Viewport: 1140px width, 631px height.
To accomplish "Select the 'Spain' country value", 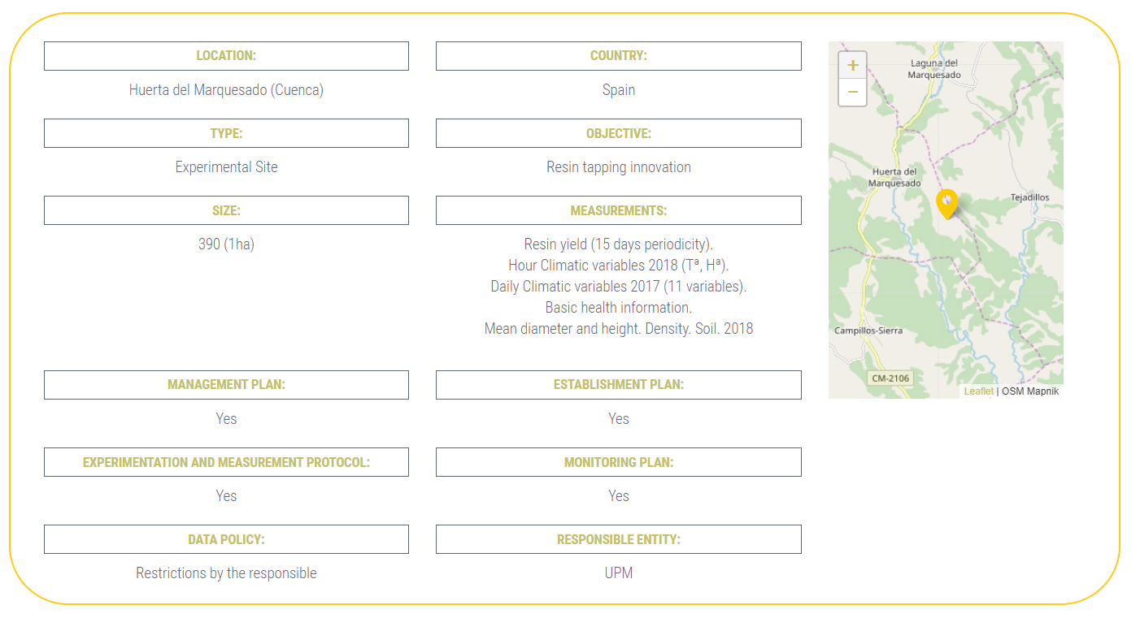I will (619, 90).
